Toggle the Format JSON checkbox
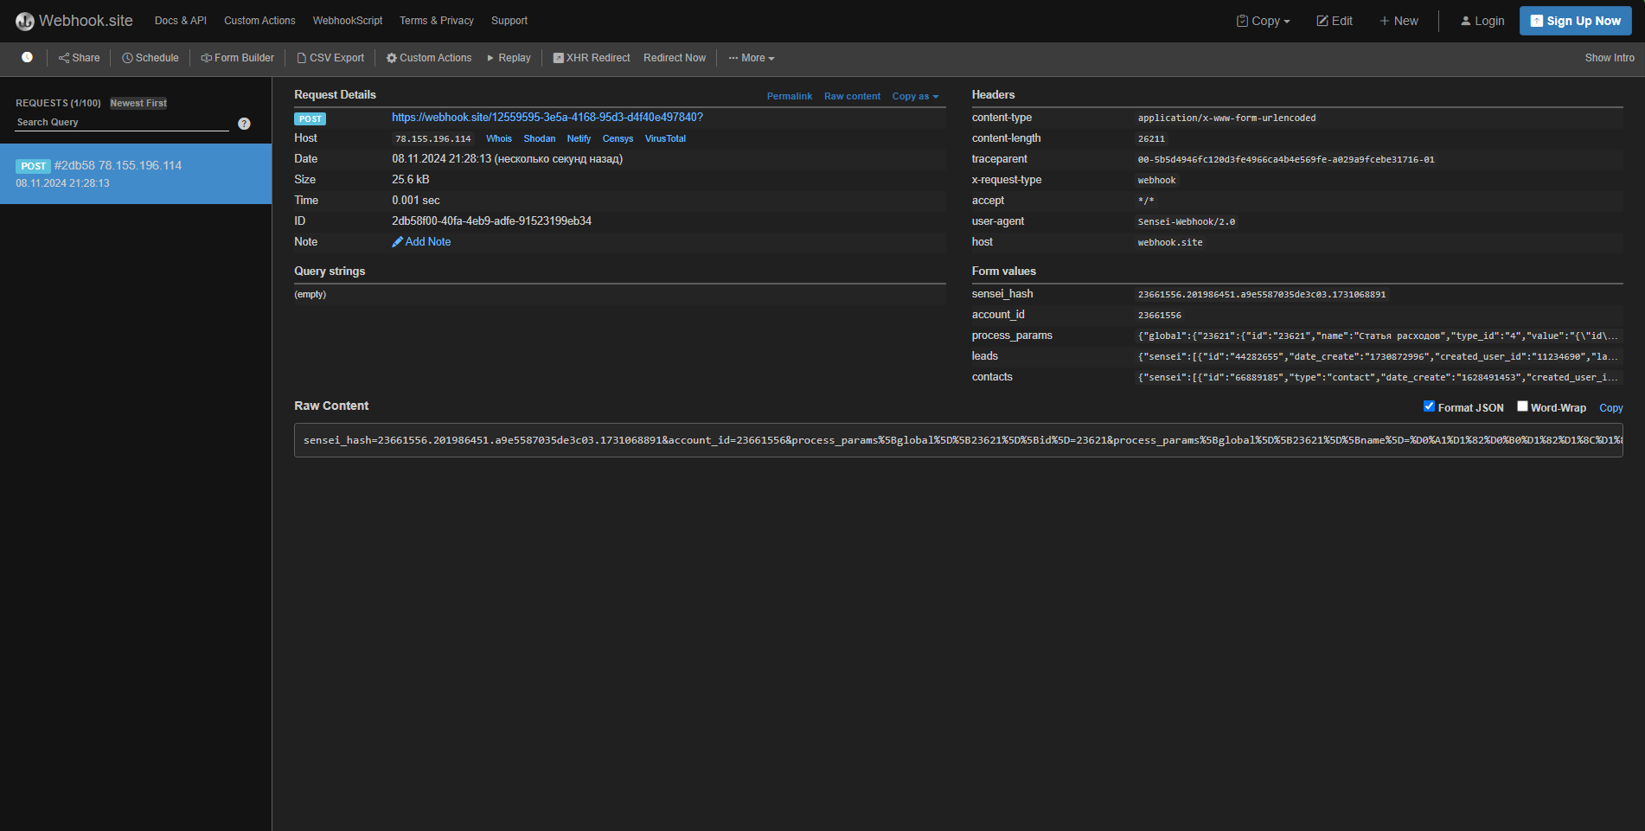The image size is (1645, 831). (x=1429, y=406)
